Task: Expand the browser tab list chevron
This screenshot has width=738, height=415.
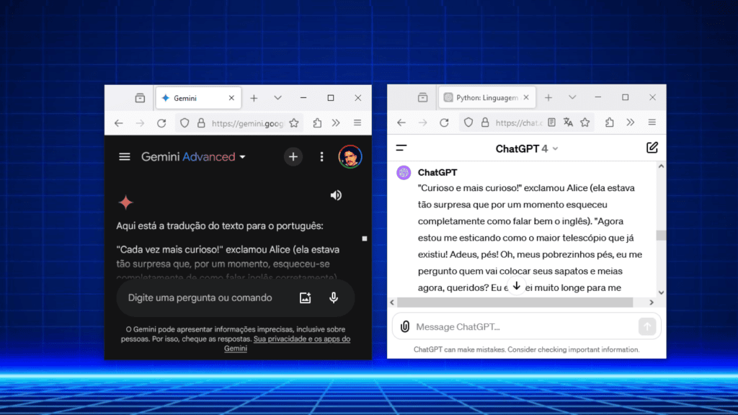Action: coord(277,97)
